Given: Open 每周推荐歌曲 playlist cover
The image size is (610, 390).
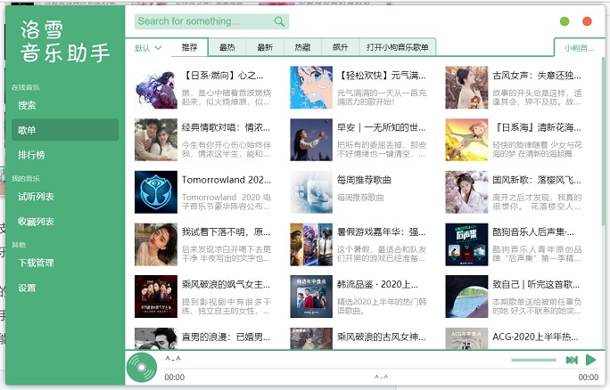Looking at the screenshot, I should point(311,192).
